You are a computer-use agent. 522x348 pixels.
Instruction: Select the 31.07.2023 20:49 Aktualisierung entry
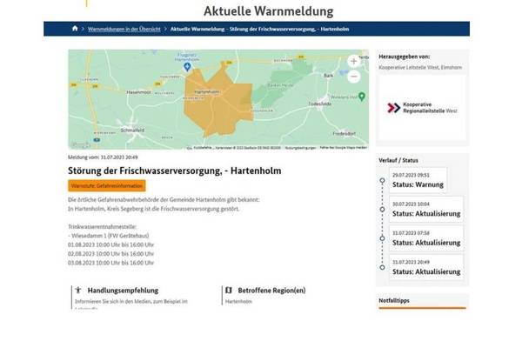point(425,267)
